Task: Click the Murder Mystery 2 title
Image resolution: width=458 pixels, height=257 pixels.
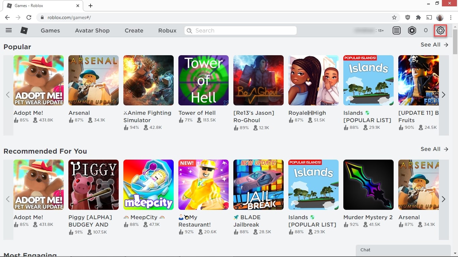Action: (368, 218)
